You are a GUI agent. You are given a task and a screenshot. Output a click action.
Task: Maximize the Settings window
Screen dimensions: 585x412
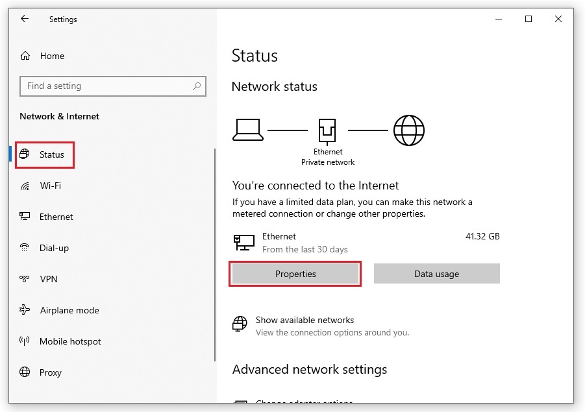tap(529, 19)
